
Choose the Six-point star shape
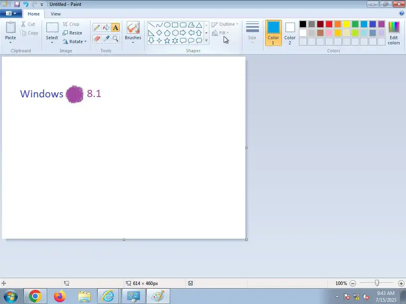point(175,41)
